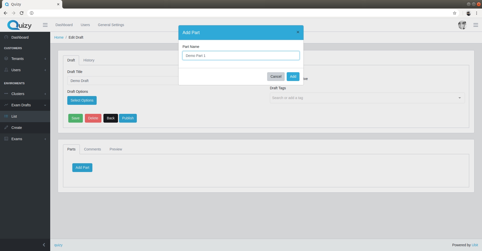The width and height of the screenshot is (482, 251).
Task: Open List in sidebar
Action: (x=25, y=116)
